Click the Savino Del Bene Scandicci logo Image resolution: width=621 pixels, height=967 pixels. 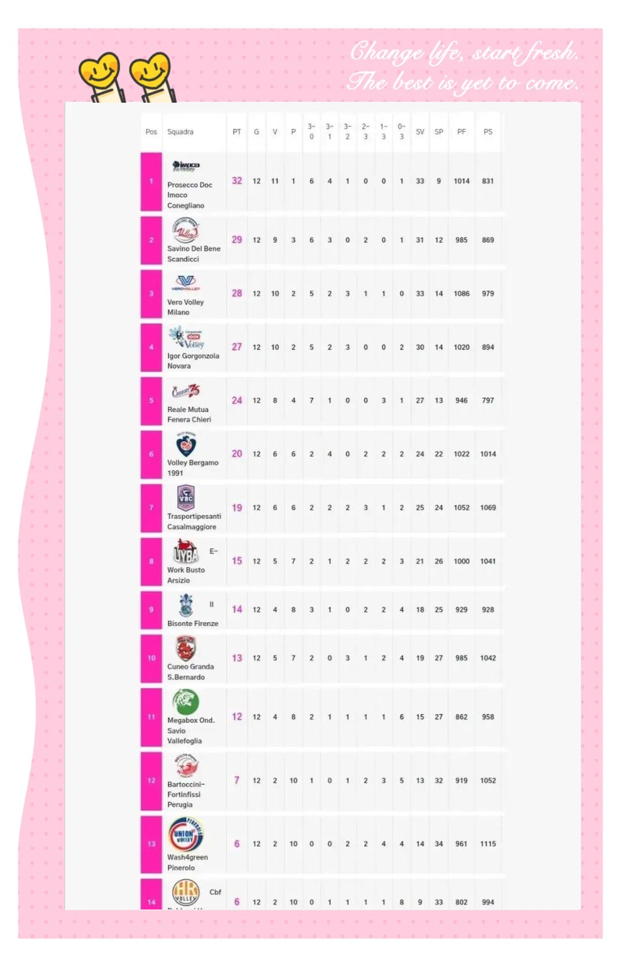tap(186, 230)
